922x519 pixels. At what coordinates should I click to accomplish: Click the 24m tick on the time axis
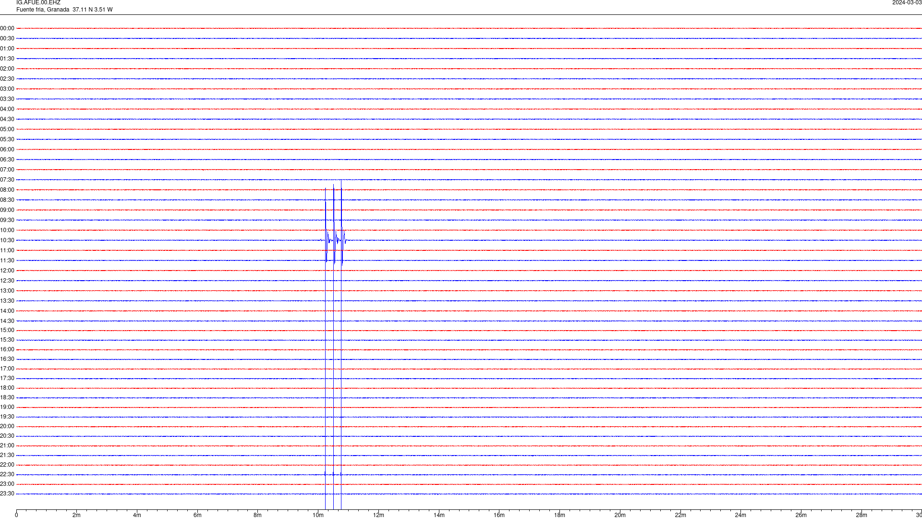click(x=740, y=515)
